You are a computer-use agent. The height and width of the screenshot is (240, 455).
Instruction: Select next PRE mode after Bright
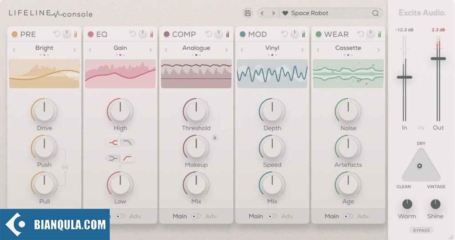click(x=75, y=50)
